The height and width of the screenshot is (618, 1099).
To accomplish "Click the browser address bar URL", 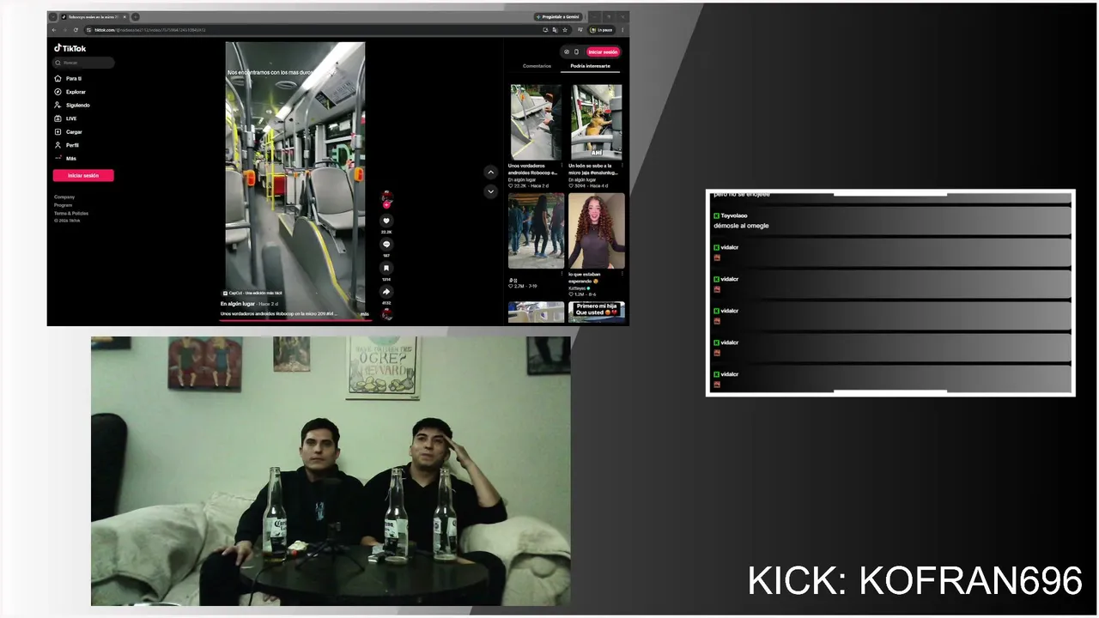I will click(150, 30).
